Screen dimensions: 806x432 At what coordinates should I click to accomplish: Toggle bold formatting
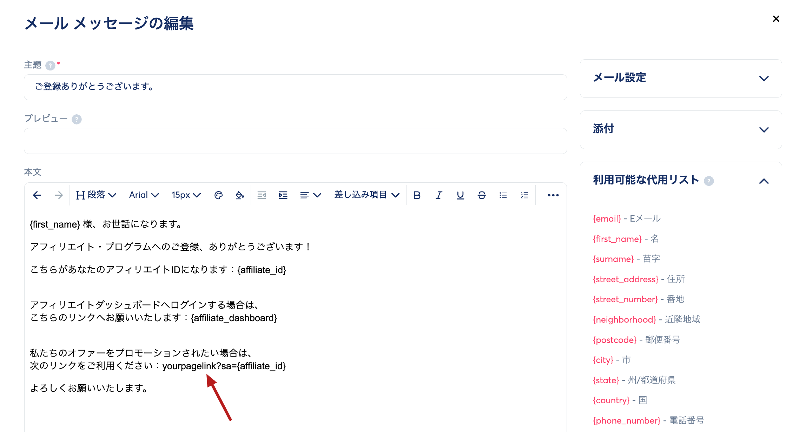pyautogui.click(x=417, y=195)
